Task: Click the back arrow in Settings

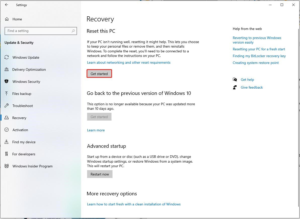Action: (7, 5)
